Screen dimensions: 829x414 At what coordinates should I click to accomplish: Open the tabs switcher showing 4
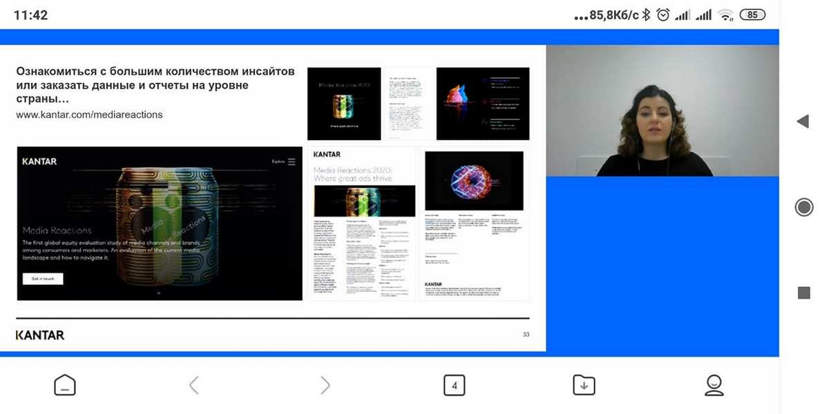point(454,385)
